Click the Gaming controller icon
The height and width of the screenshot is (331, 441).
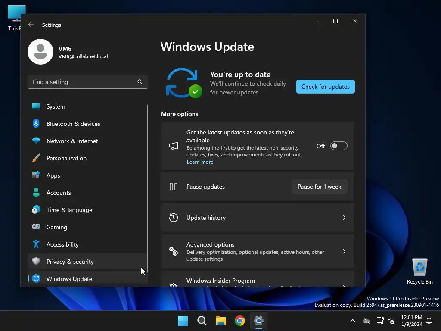point(36,227)
